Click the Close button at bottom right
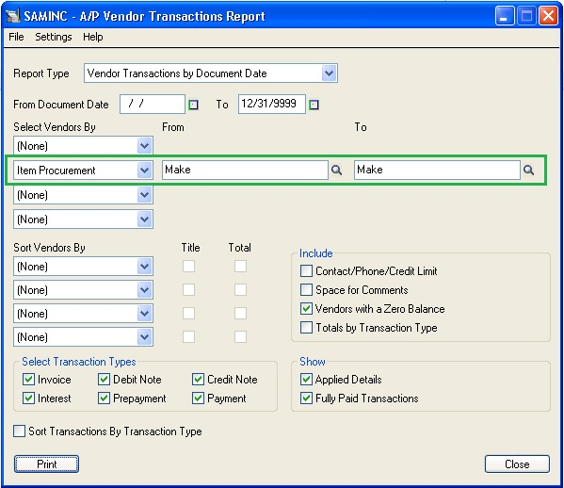This screenshot has width=564, height=488. click(x=517, y=464)
